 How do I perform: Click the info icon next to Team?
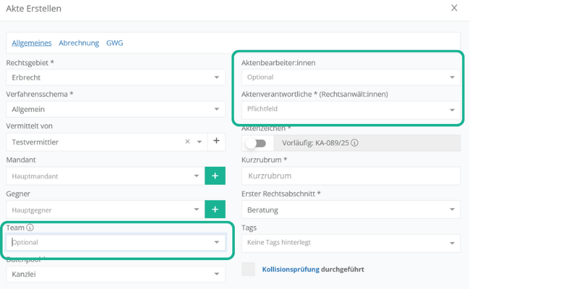click(30, 227)
